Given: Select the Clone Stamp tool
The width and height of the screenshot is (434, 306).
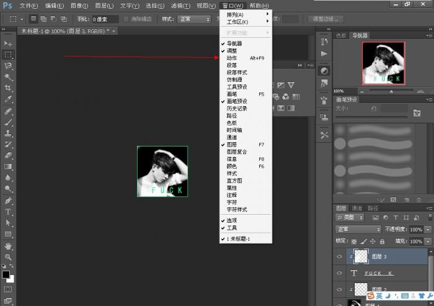Looking at the screenshot, I should pyautogui.click(x=8, y=133).
